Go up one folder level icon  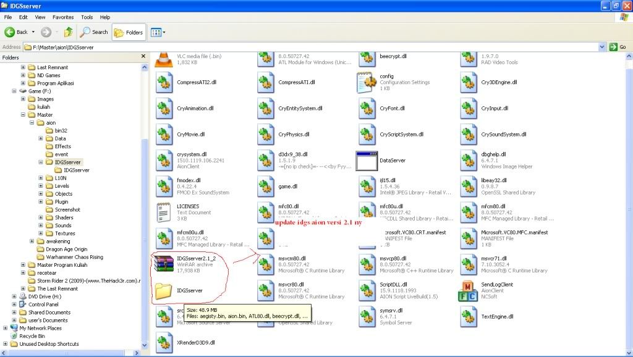(69, 32)
